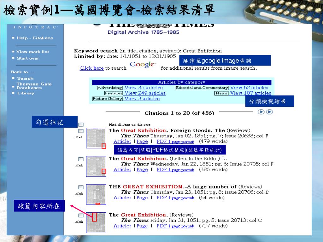Mark the 'A large number of' article

(x=81, y=187)
